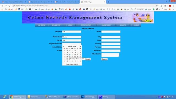This screenshot has height=99, width=176.
Task: Focus the Street field
Action: click(111, 32)
